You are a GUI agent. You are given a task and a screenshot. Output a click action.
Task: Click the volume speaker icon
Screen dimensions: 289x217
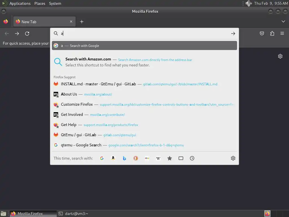click(x=248, y=3)
